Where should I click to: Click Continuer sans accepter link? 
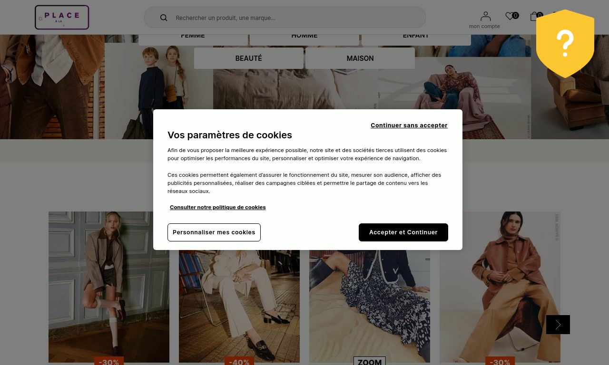tap(409, 125)
